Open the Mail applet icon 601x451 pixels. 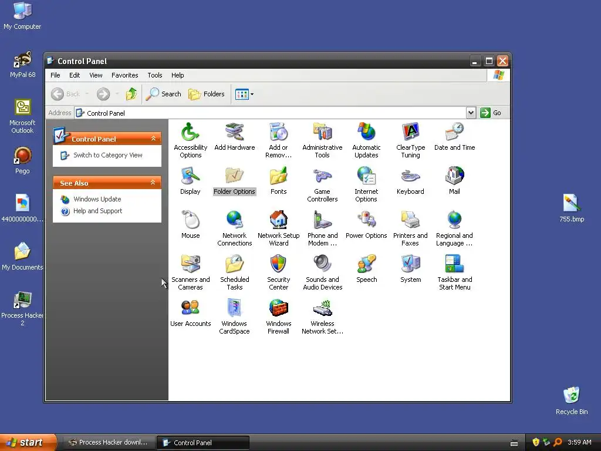454,176
